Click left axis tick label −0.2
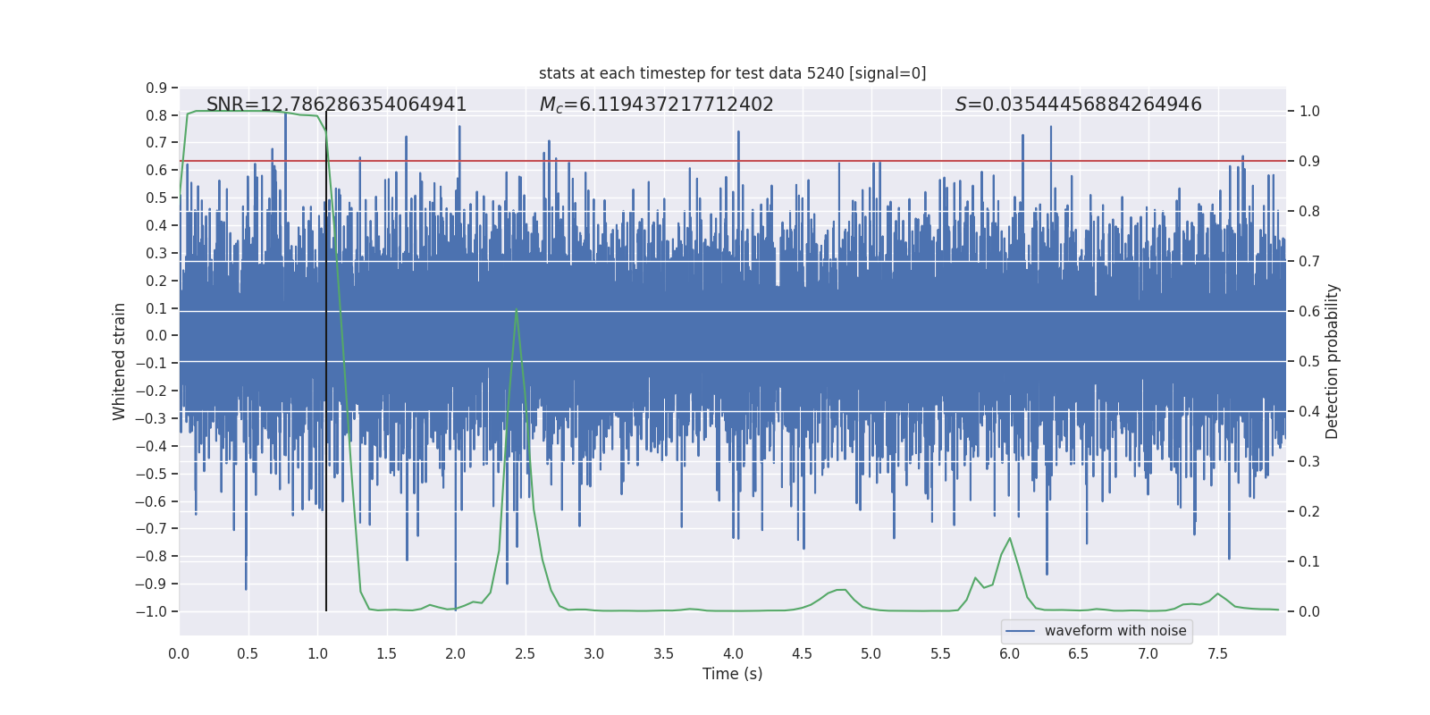 [151, 391]
